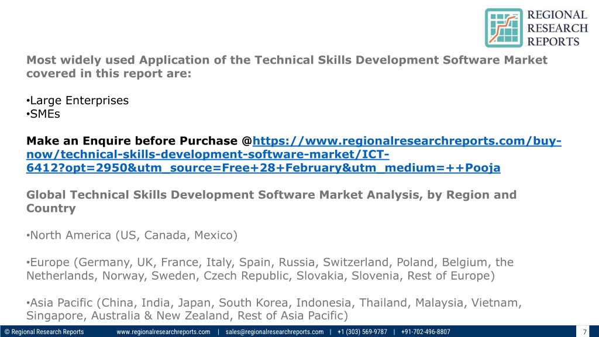Select the 'North America (US, Canada, Mexico)' bullet

point(132,235)
